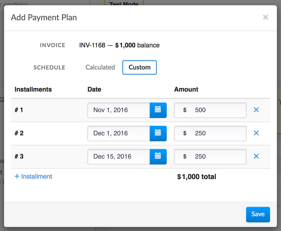Screen dimensions: 281x231
Task: Click the Installments column header
Action: [33, 89]
